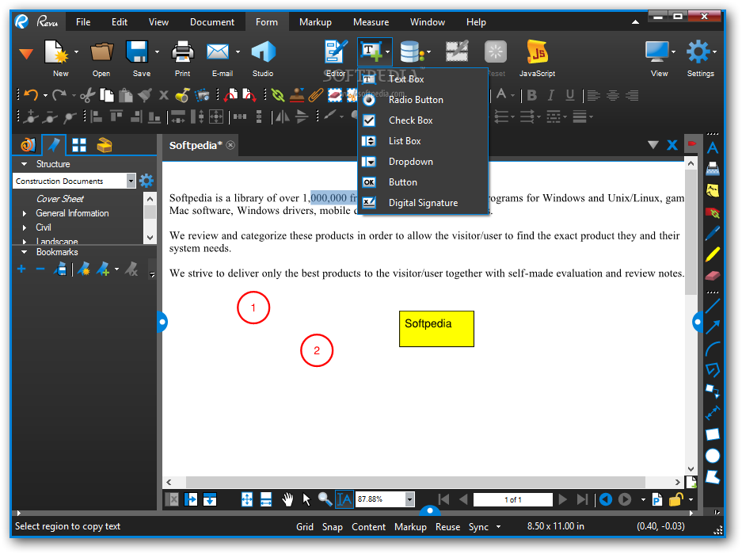Select the Cover Sheet tree item
742x554 pixels.
coord(60,199)
